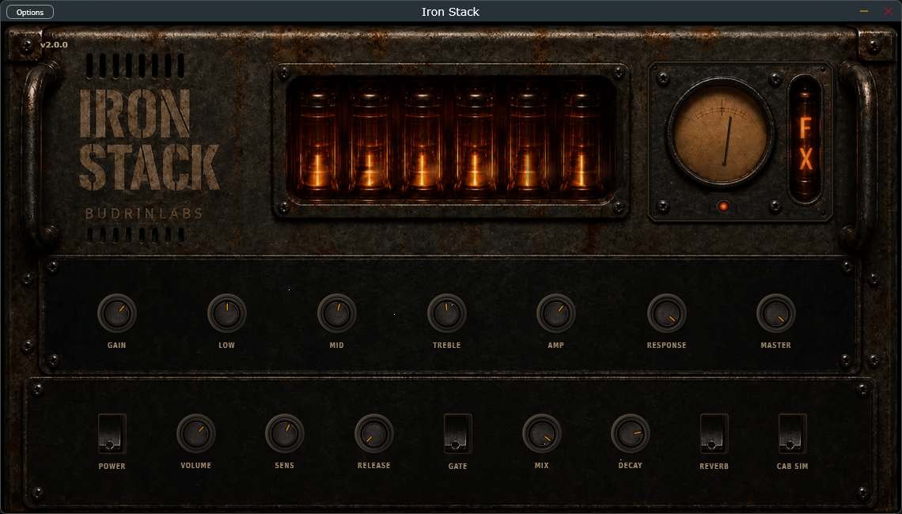Click the v2.0.0 version text
This screenshot has height=514, width=902.
[x=54, y=45]
